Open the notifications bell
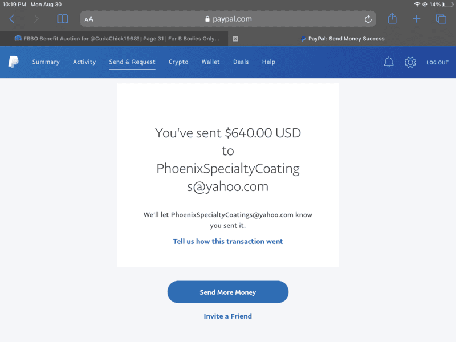Viewport: 456px width, 342px height. (x=389, y=62)
